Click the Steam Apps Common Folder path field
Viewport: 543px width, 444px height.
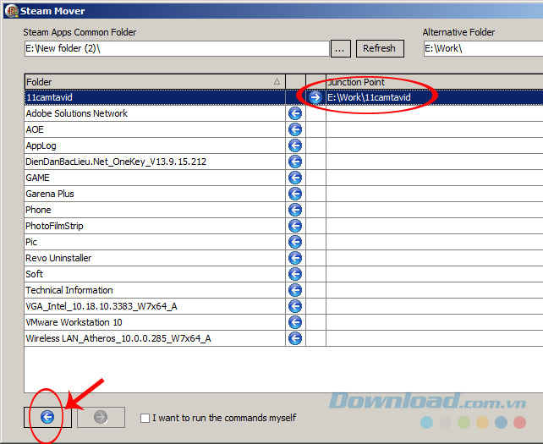176,48
